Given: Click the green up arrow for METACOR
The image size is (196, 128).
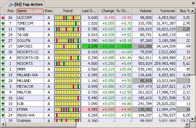Looking at the screenshot, I should [x=3, y=86].
